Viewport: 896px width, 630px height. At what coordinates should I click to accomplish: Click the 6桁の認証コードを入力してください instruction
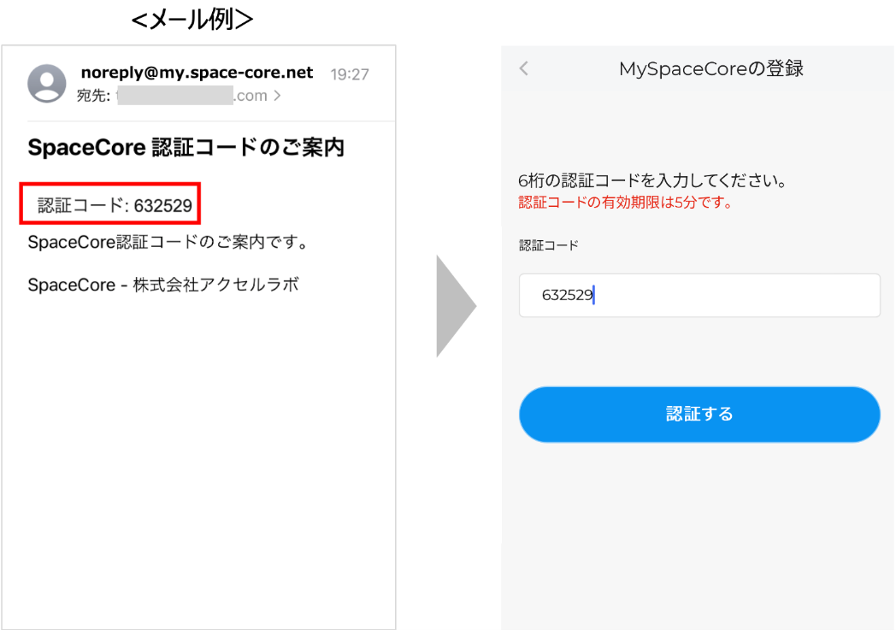pyautogui.click(x=651, y=181)
